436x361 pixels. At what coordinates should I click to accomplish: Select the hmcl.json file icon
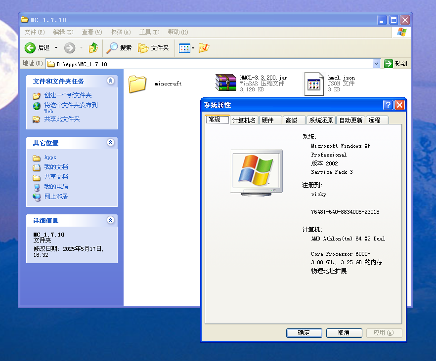[314, 84]
